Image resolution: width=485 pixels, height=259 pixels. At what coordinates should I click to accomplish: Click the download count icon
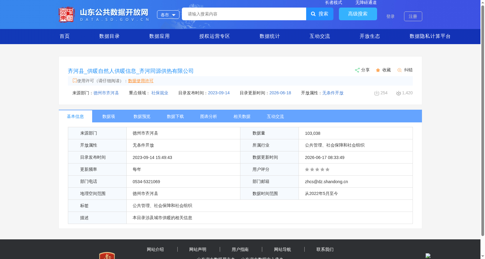pos(377,93)
